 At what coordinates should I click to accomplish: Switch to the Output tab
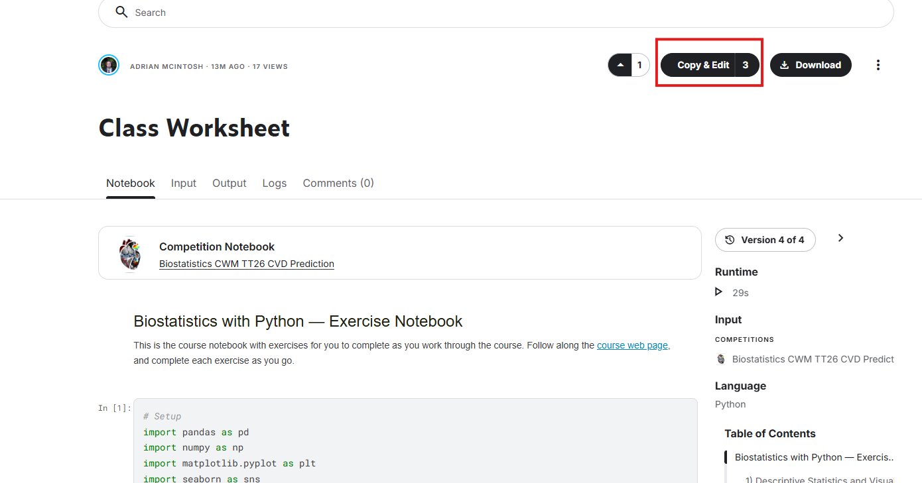[x=230, y=183]
